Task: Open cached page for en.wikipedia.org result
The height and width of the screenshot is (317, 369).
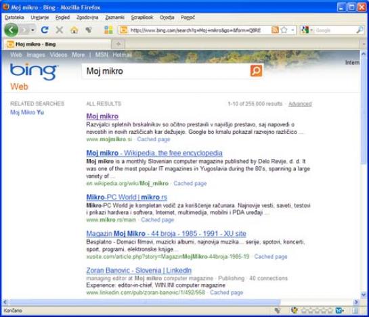Action: 190,183
